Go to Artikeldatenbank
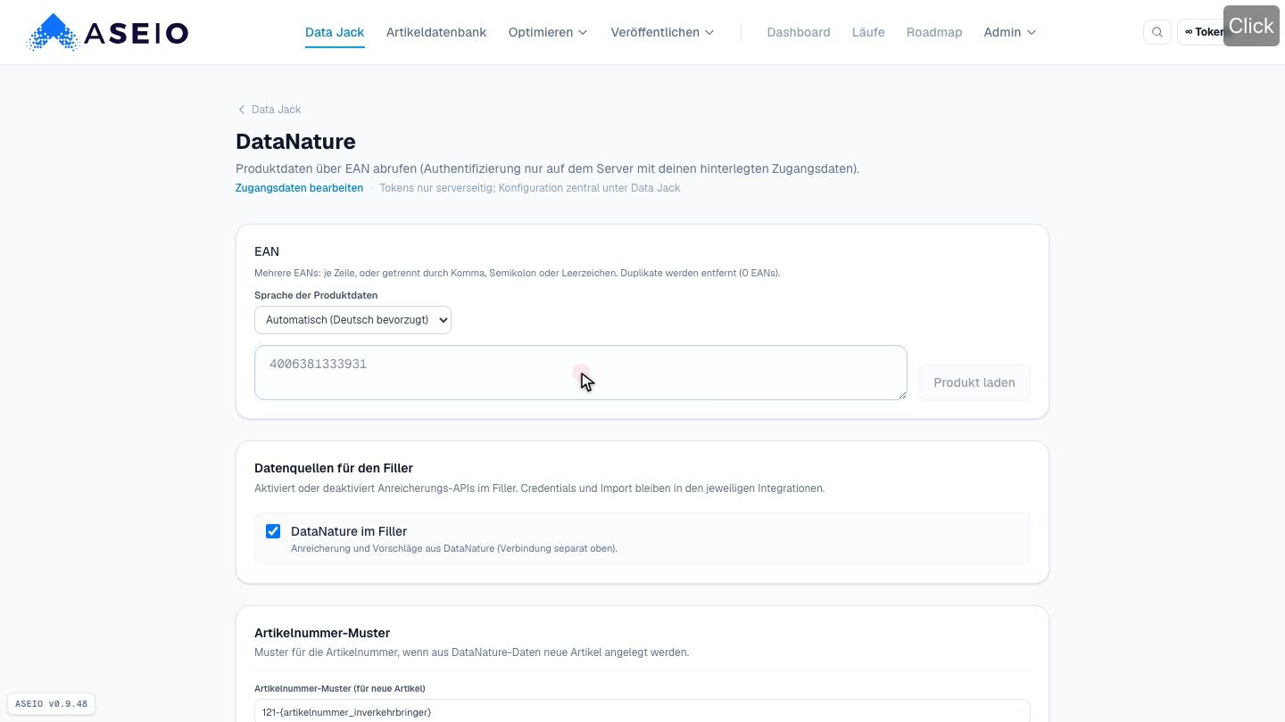 tap(436, 32)
